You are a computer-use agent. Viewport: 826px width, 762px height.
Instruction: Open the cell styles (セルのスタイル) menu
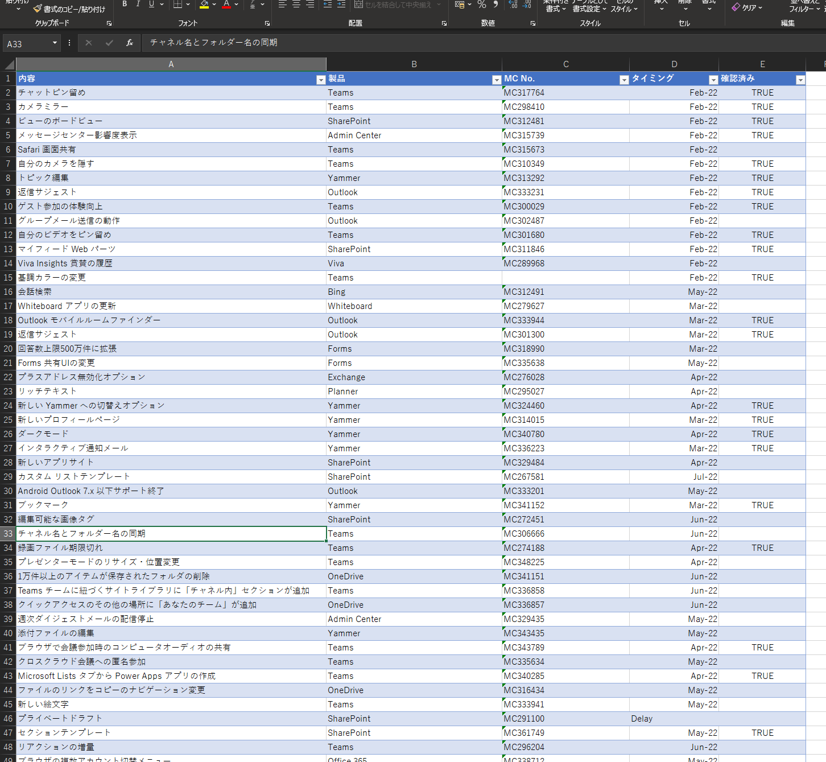tap(624, 6)
